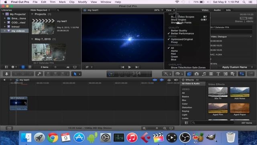
Task: Open the viewer zoom 24% dropdown
Action: click(159, 10)
